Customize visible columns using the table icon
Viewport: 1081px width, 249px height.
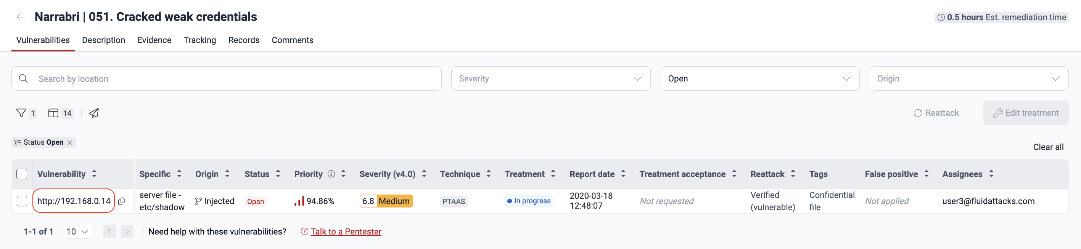click(x=53, y=113)
